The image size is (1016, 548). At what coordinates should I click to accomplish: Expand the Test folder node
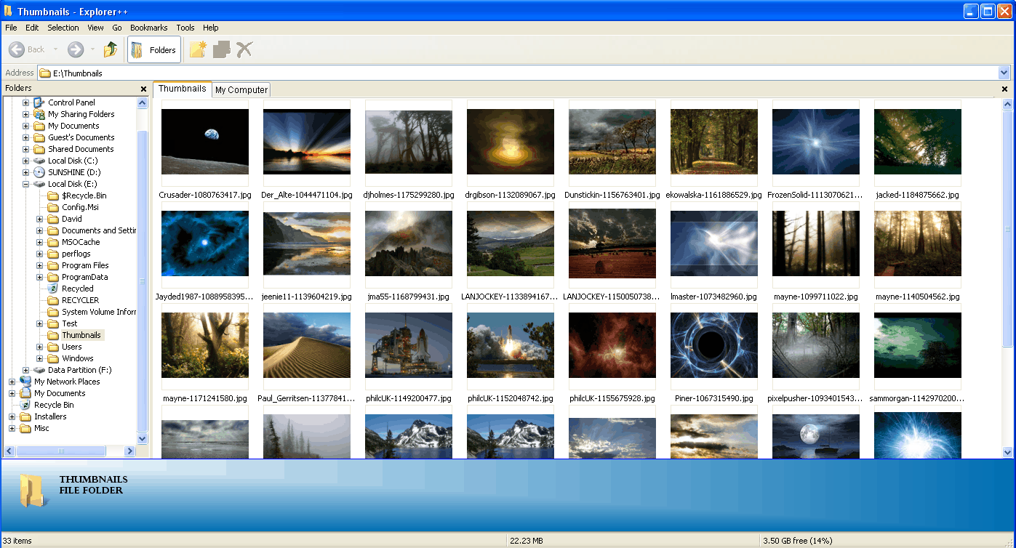click(x=40, y=323)
